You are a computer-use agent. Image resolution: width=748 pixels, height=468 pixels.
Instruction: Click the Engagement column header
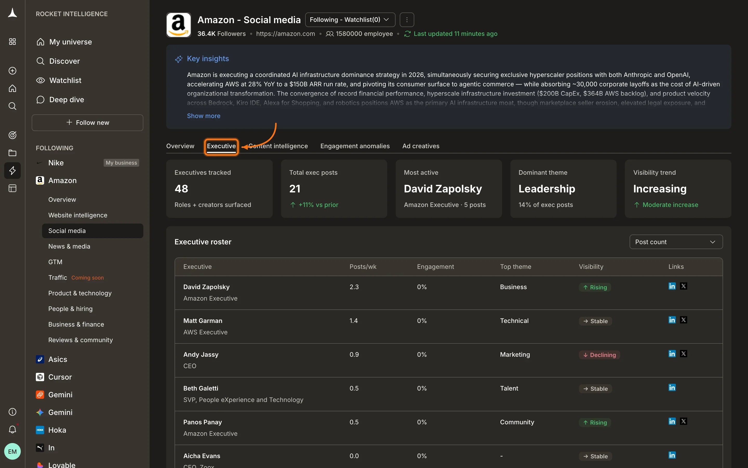pos(435,267)
